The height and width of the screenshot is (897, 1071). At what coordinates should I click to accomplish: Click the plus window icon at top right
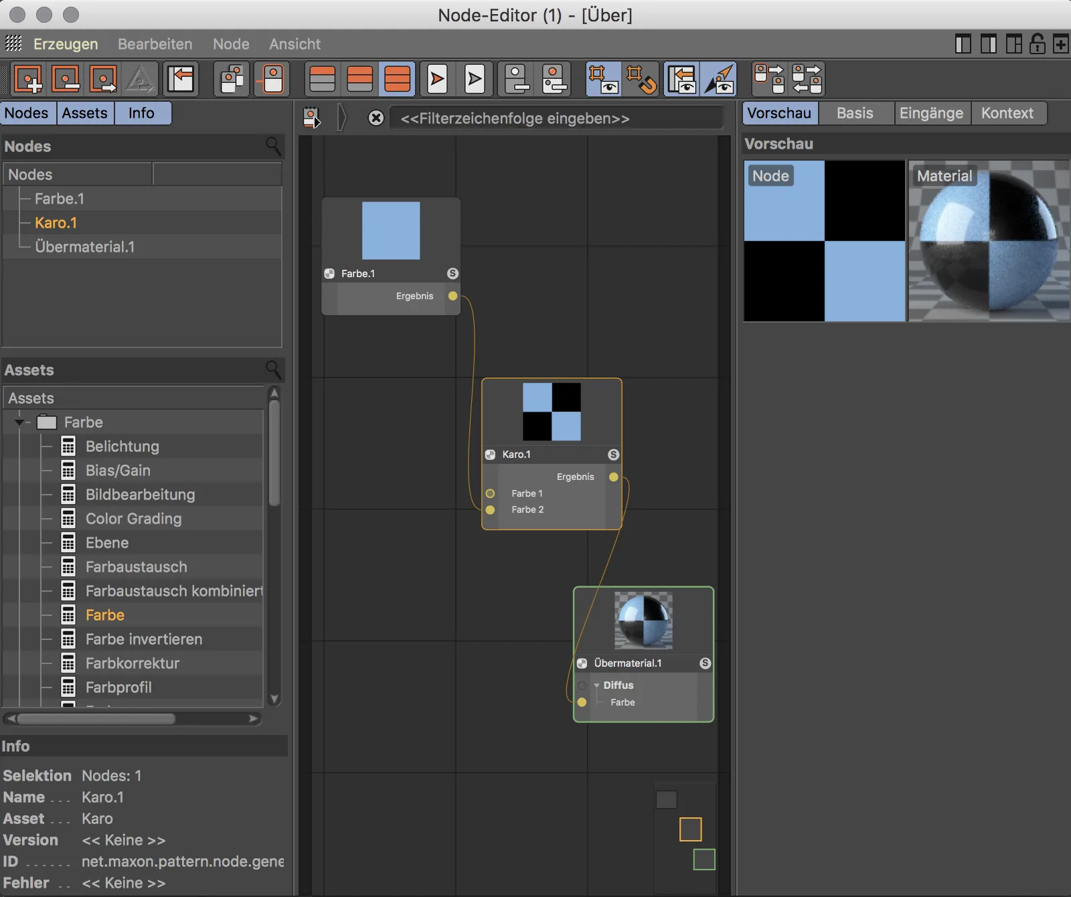1061,44
